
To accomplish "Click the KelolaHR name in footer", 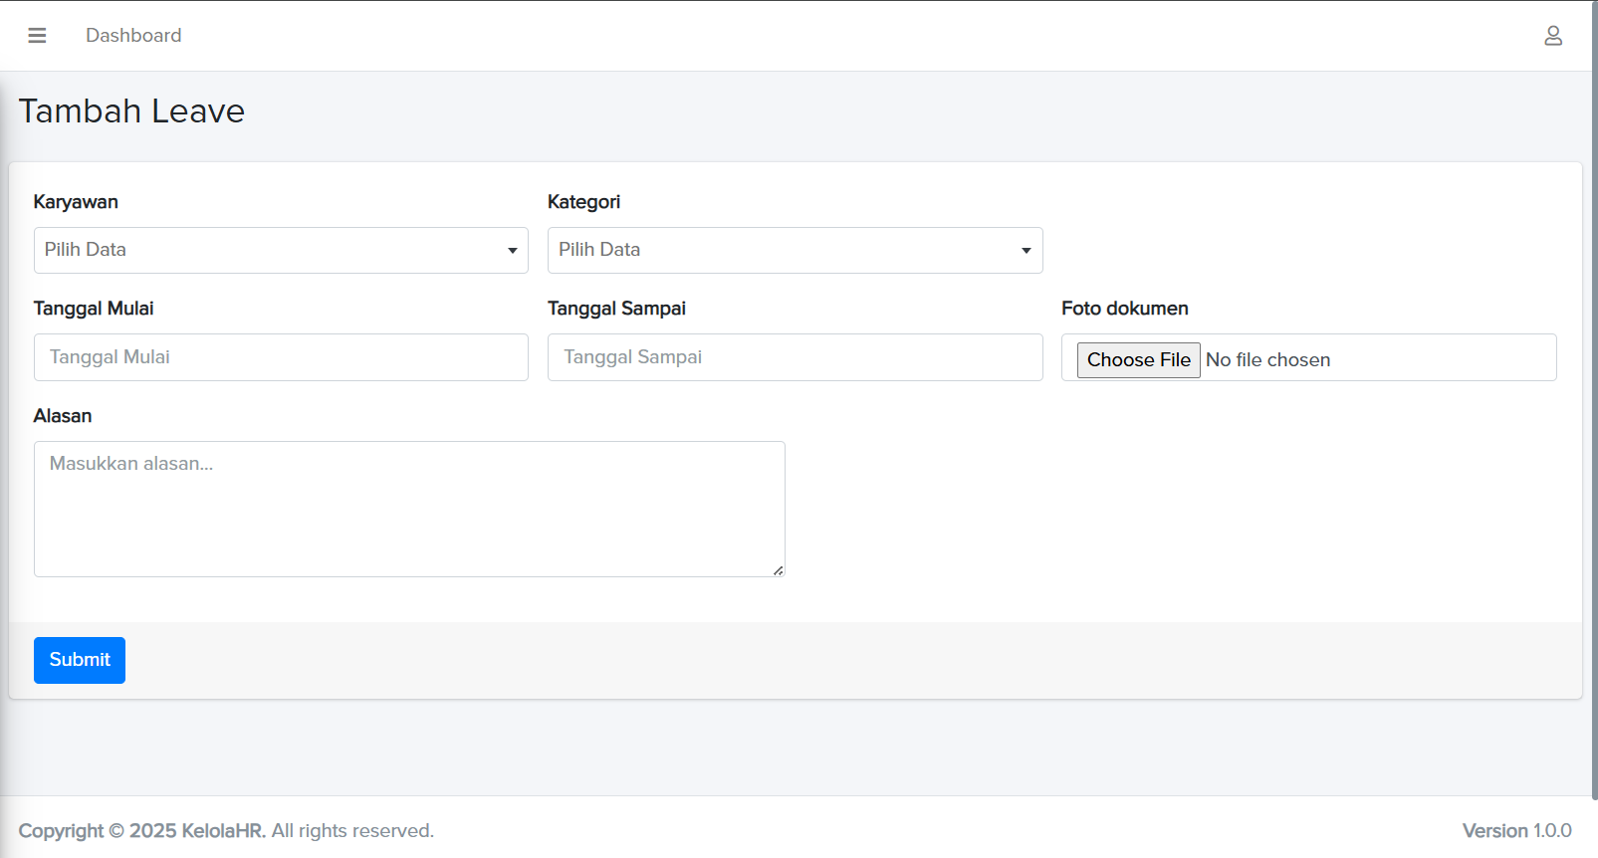I will pos(223,831).
